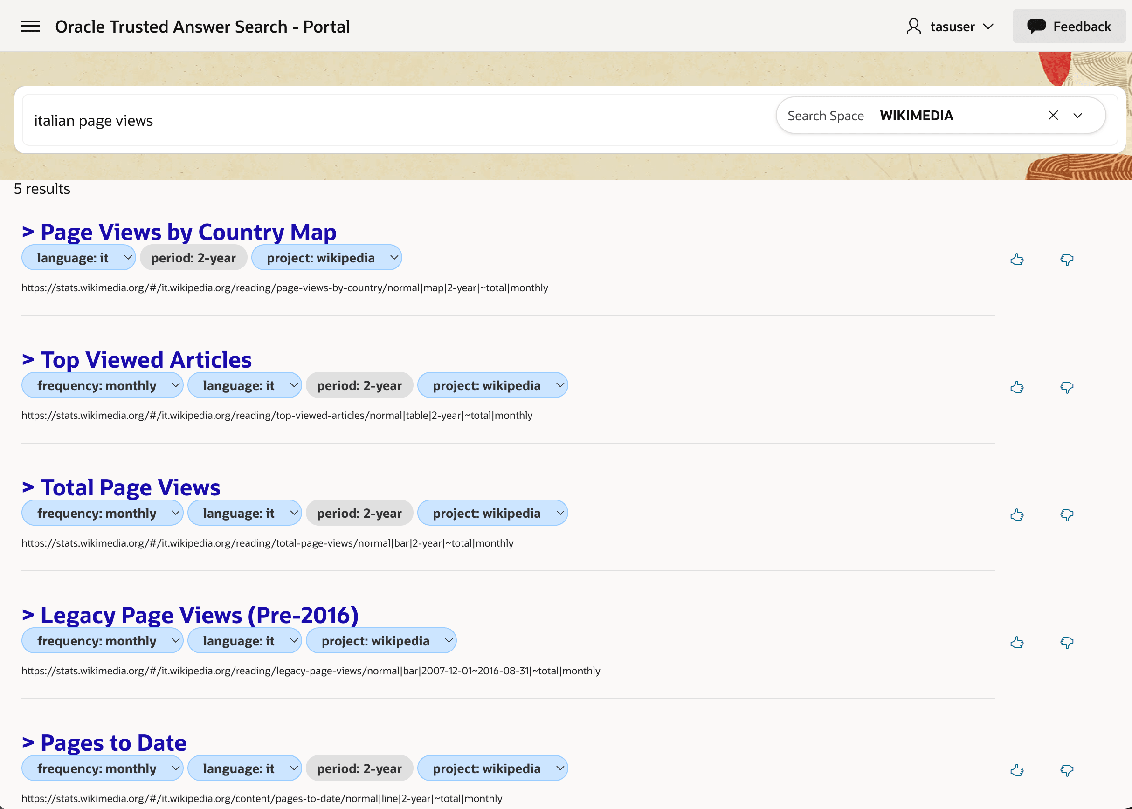Image resolution: width=1132 pixels, height=809 pixels.
Task: Change project chip for Pages to Date
Action: tap(492, 768)
